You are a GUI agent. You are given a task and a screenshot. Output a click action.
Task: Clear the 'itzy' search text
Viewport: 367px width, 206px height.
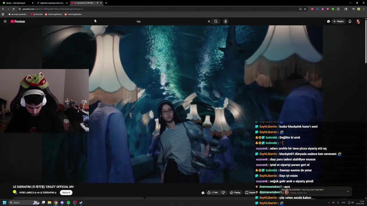click(x=209, y=21)
